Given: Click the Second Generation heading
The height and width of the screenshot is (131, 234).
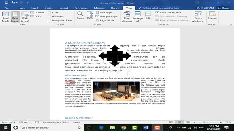Looking at the screenshot, I should tap(79, 118).
